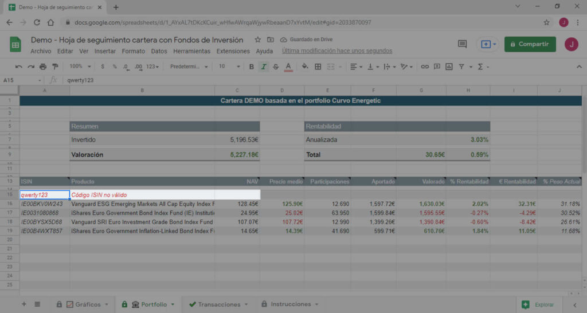Decrease decimal places
Viewport: 587px width, 313px height.
[x=126, y=66]
